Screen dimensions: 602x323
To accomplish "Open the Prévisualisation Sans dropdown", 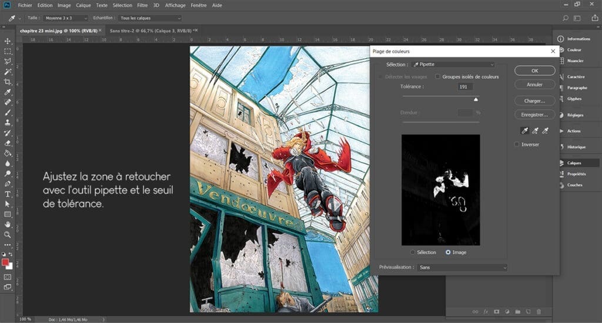I will tap(462, 267).
